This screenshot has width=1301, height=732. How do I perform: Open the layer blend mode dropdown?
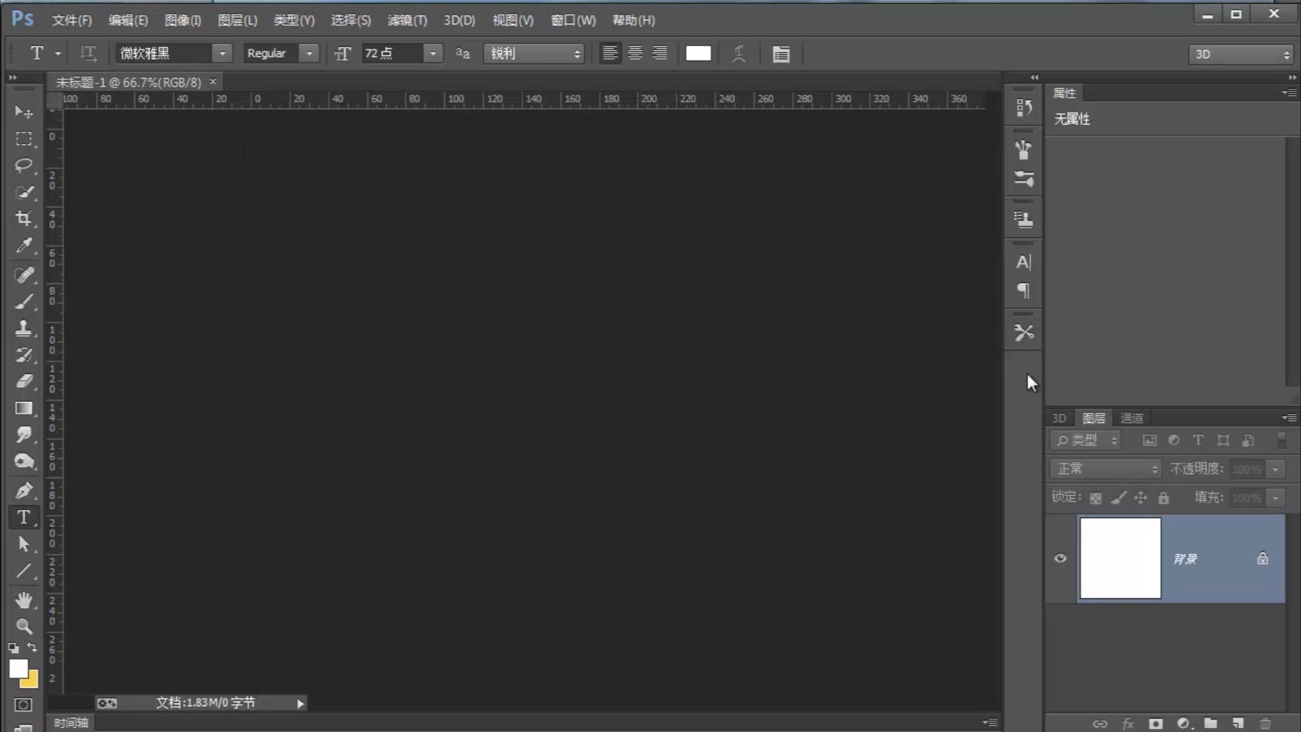1105,469
